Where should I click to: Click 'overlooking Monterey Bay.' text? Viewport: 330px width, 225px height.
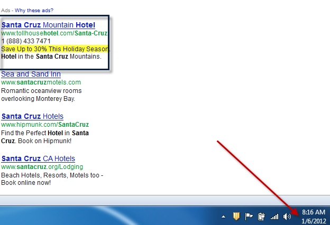[38, 99]
